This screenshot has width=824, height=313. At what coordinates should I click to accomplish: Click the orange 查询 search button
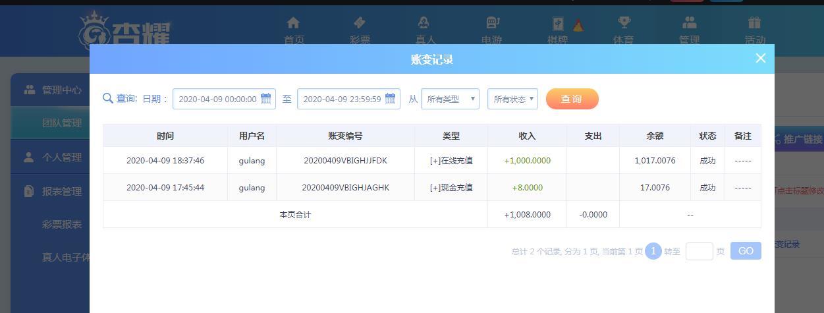pyautogui.click(x=572, y=99)
